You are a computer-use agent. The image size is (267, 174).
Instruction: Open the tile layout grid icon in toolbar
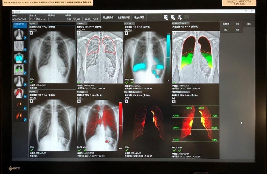(166, 17)
